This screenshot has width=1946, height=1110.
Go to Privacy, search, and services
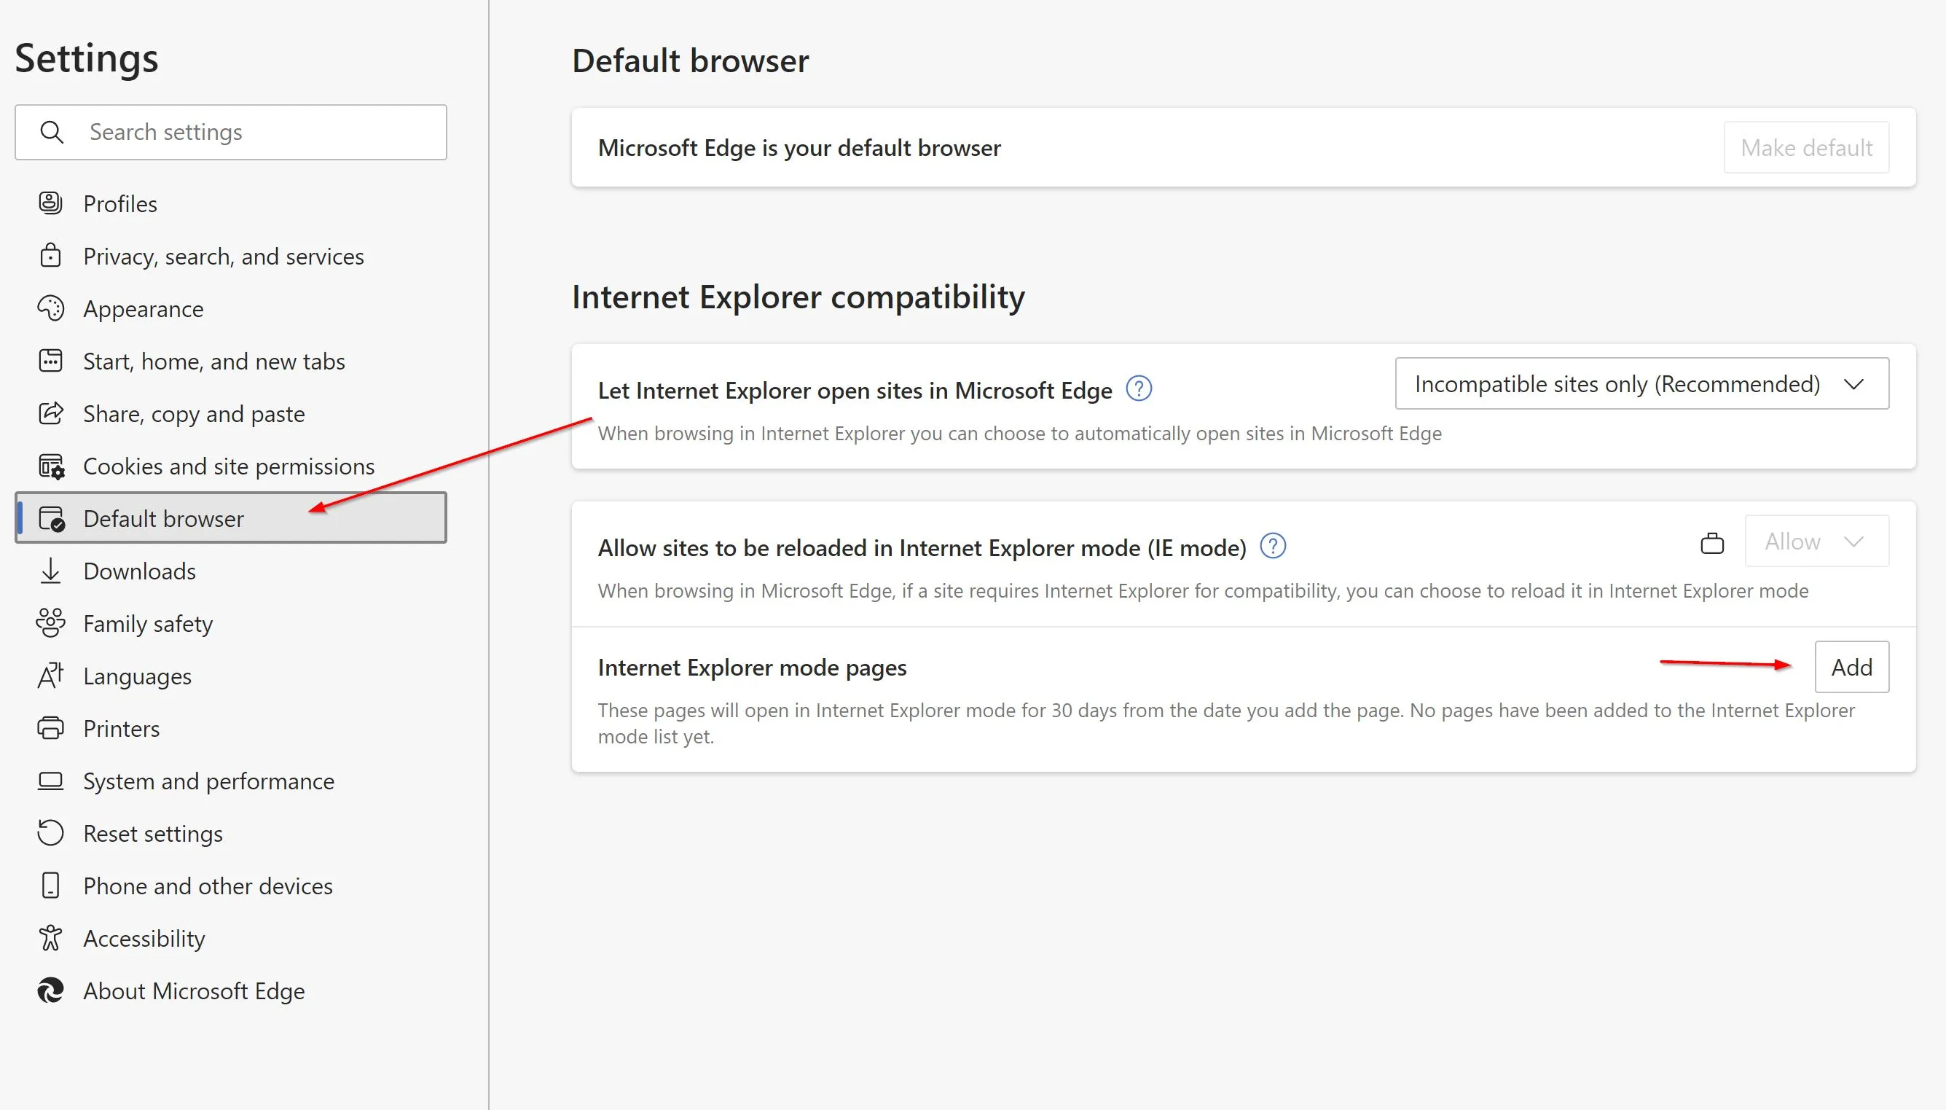coord(231,256)
